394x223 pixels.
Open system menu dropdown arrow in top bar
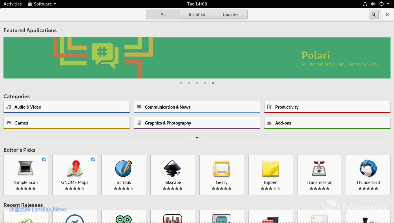388,4
